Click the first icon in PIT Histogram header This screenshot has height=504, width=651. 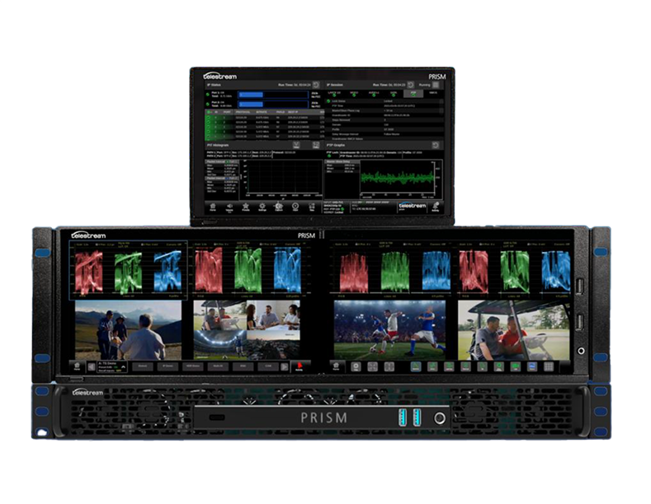tap(296, 145)
